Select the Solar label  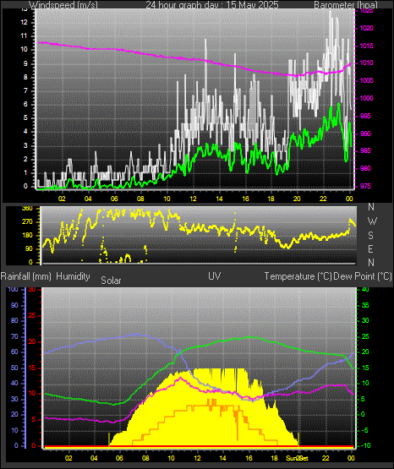point(111,281)
